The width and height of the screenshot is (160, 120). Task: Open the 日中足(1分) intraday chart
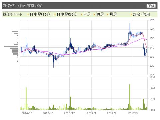40,14
